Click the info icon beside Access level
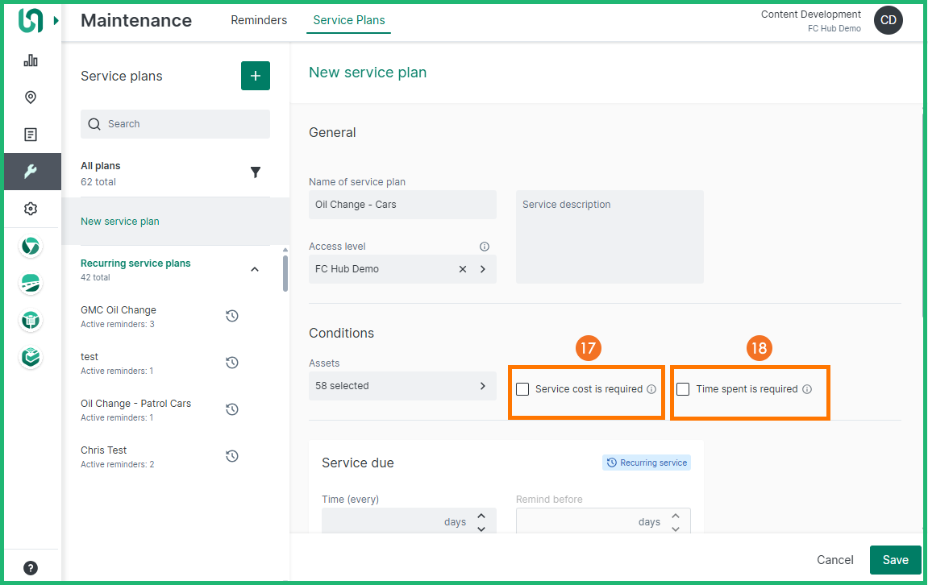928x585 pixels. click(x=485, y=247)
